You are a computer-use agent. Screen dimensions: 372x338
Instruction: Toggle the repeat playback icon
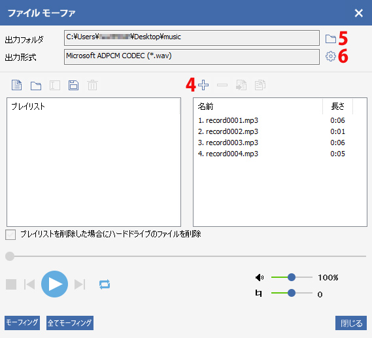[105, 284]
